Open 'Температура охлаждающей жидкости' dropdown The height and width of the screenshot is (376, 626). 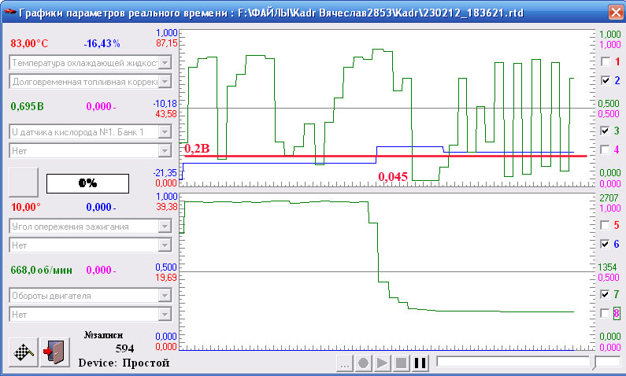pos(165,62)
